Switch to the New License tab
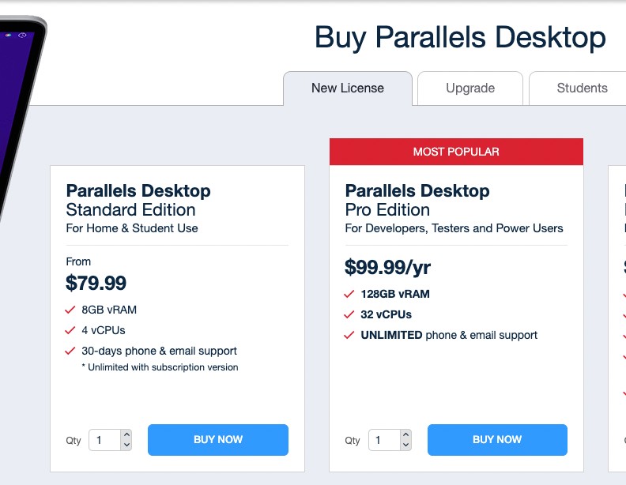This screenshot has height=485, width=626. [348, 88]
